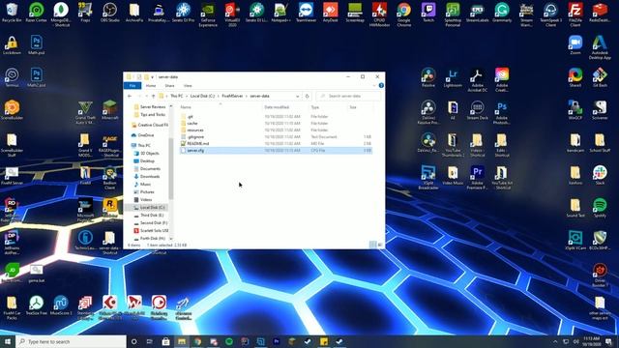Switch to Home ribbon tab

pos(151,86)
